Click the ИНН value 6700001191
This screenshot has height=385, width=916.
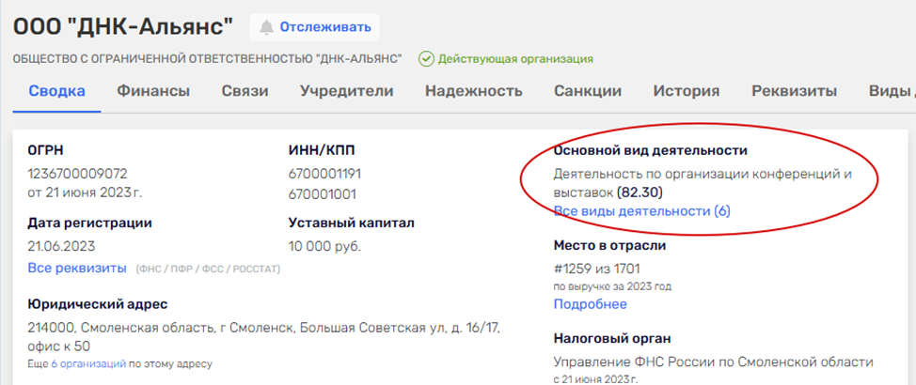(324, 174)
